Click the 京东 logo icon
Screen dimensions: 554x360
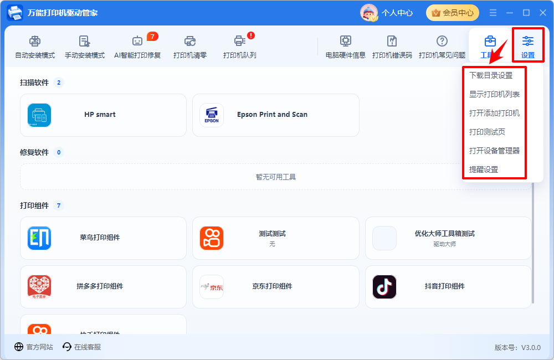tap(212, 287)
